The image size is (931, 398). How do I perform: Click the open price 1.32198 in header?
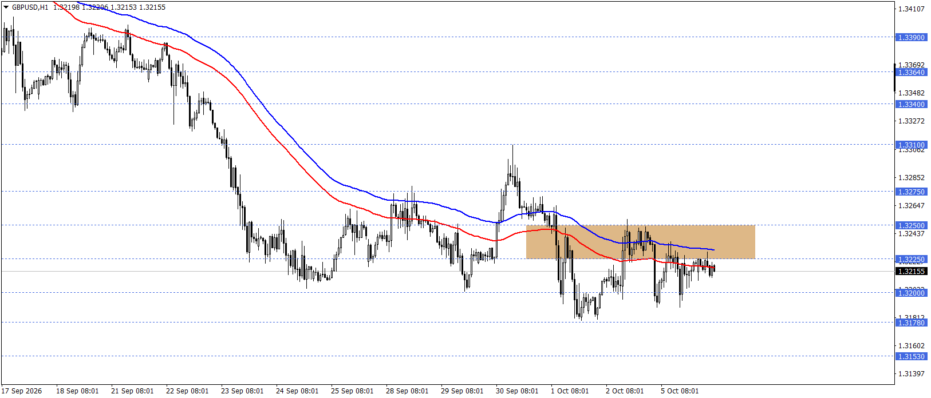(65, 7)
